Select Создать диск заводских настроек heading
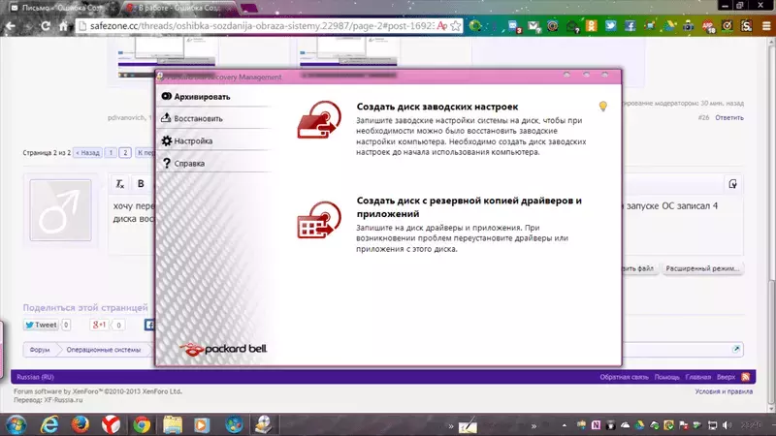Screen dimensions: 776x436 tap(437, 107)
